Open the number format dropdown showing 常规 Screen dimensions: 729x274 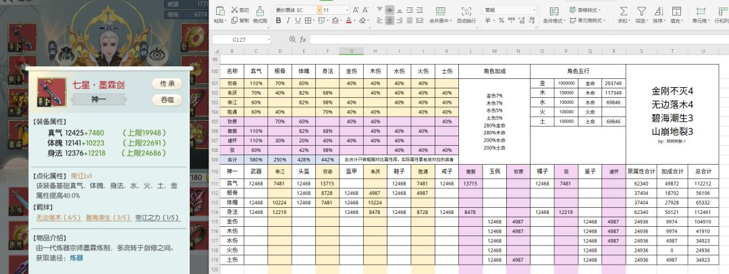[x=534, y=10]
